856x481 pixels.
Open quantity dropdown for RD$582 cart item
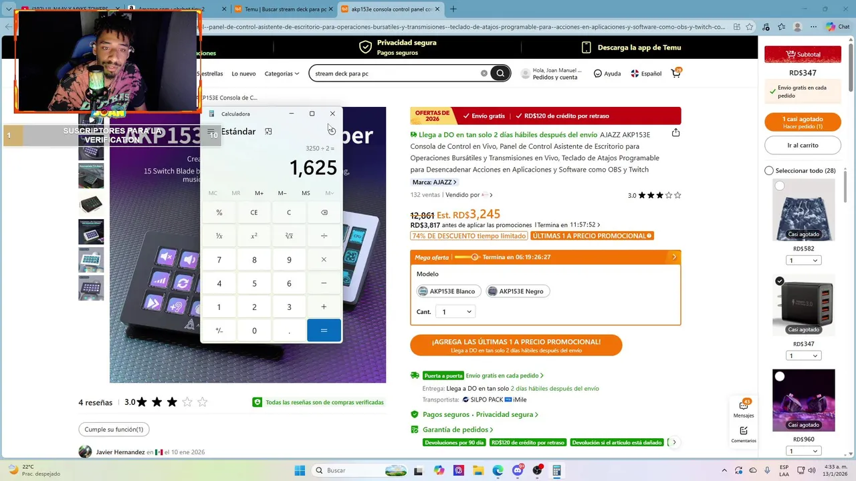click(x=803, y=261)
